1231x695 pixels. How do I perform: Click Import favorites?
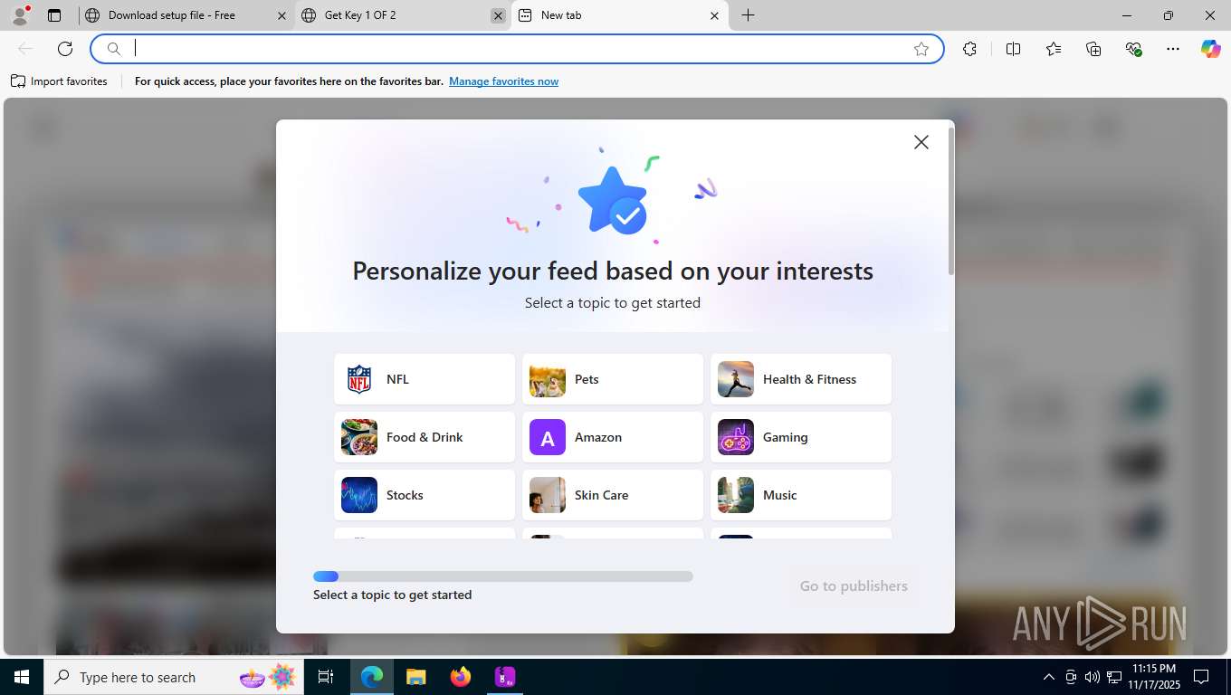(x=60, y=81)
